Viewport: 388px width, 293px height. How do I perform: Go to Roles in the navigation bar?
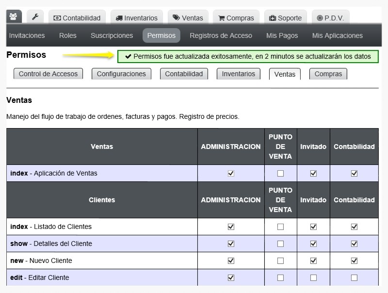point(67,35)
